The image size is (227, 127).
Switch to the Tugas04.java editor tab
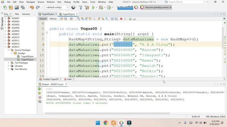pyautogui.click(x=48, y=14)
